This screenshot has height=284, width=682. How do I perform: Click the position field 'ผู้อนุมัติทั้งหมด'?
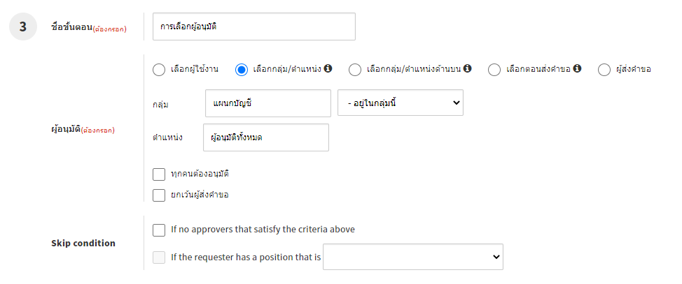pyautogui.click(x=265, y=137)
